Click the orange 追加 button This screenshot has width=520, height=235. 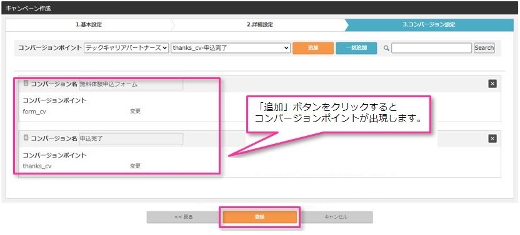coord(313,47)
